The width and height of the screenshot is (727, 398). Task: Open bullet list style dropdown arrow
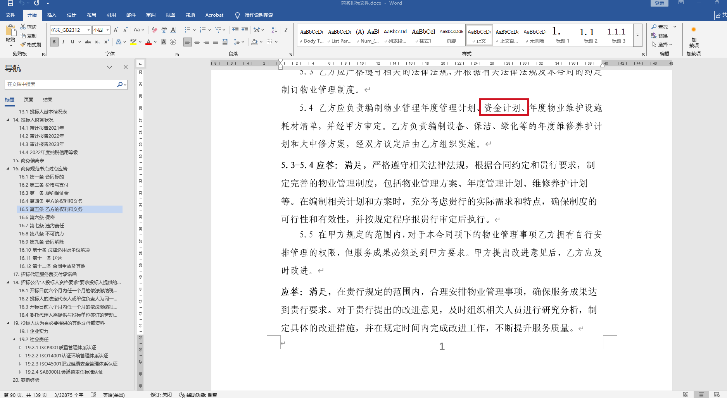(194, 30)
